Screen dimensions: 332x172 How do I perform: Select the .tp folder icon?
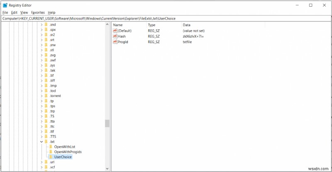click(46, 101)
